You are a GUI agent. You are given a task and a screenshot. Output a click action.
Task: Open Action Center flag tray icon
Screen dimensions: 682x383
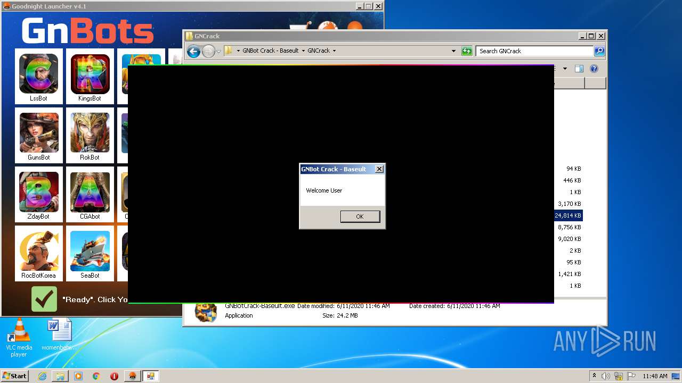tap(632, 376)
